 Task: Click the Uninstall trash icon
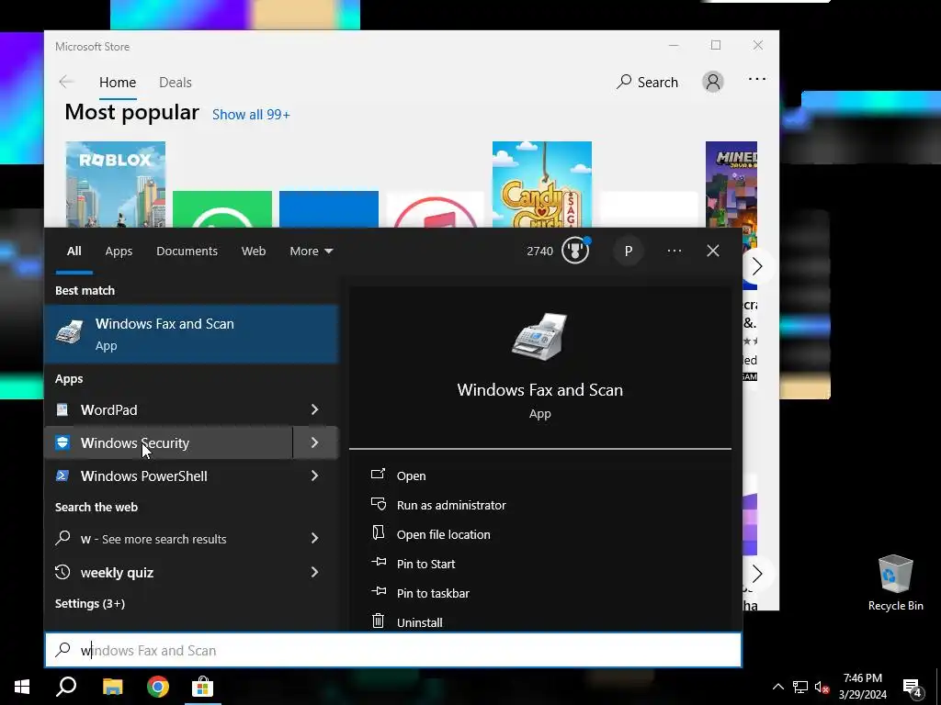coord(378,621)
